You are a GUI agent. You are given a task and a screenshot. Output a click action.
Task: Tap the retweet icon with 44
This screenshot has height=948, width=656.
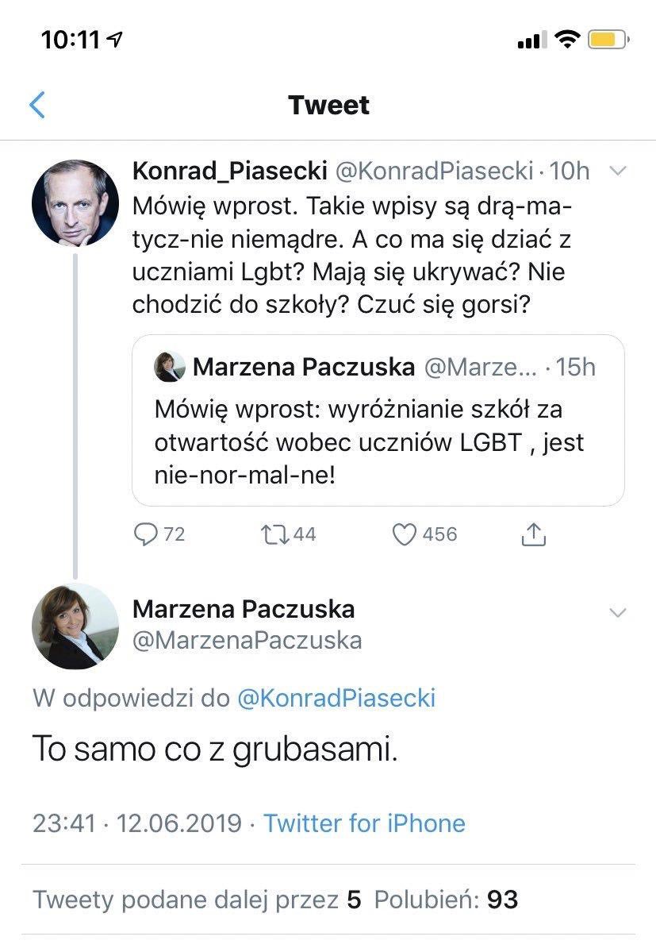[x=274, y=534]
